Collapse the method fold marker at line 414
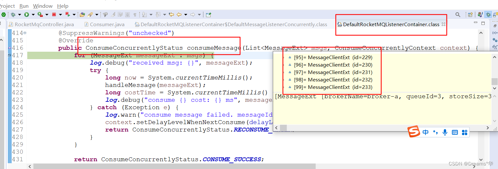Screen dimensions: 498x169 [25, 33]
